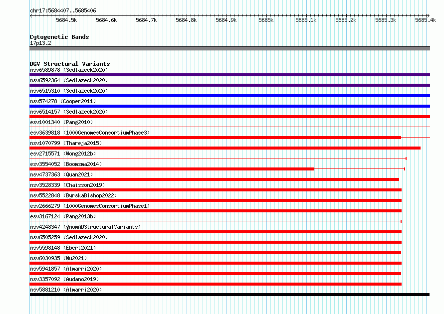Click the nsv574278 (Cooper2011) label
This screenshot has width=444, height=314.
pos(63,101)
